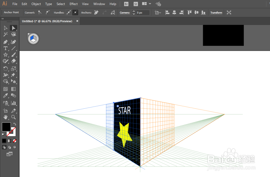Collapse the tools panel with the double arrow
This screenshot has width=270, height=177.
point(3,19)
